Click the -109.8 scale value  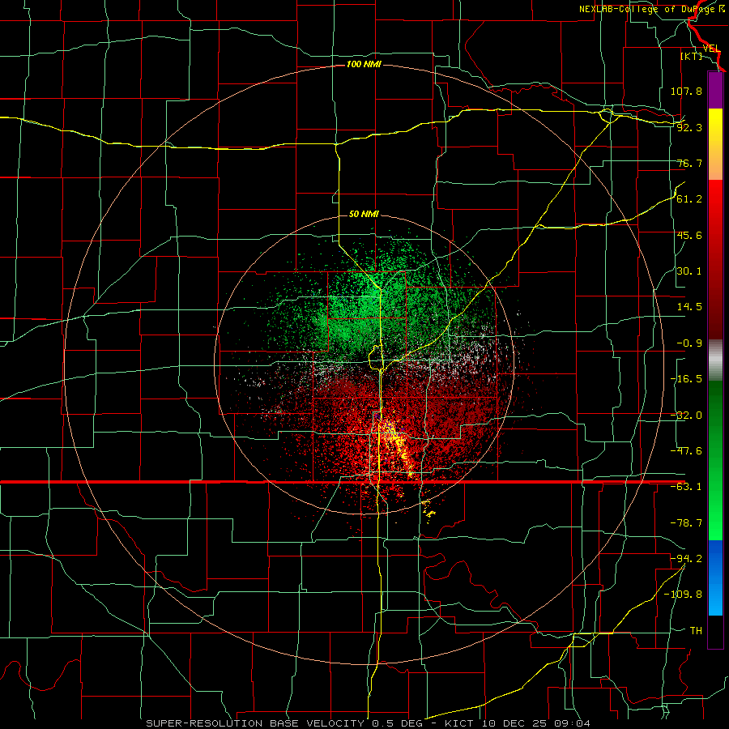pos(683,595)
